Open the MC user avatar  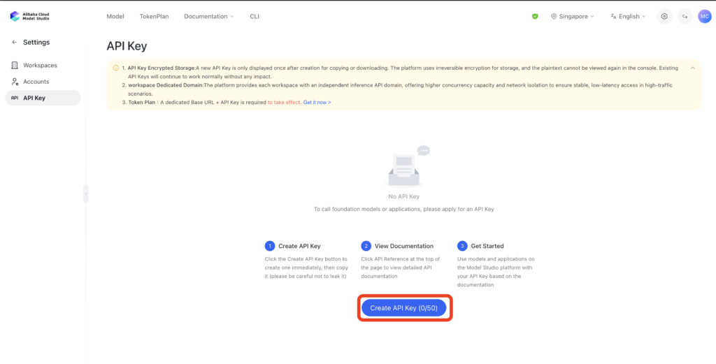coord(705,17)
